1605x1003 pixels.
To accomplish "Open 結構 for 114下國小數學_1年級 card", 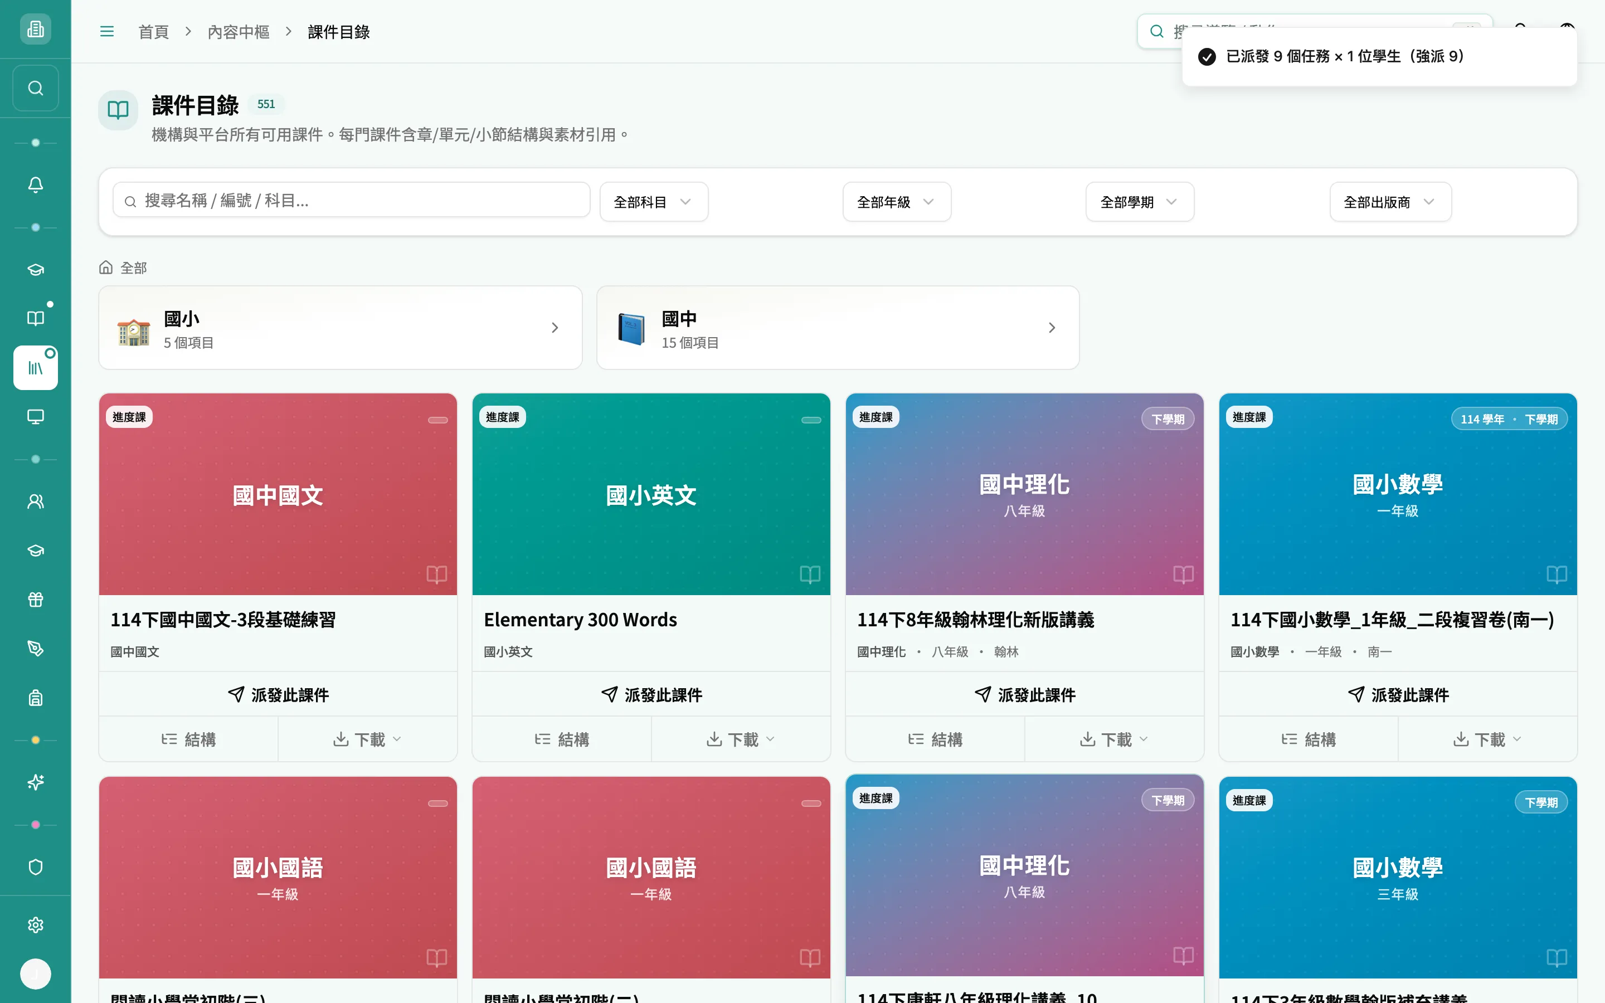I will 1309,739.
